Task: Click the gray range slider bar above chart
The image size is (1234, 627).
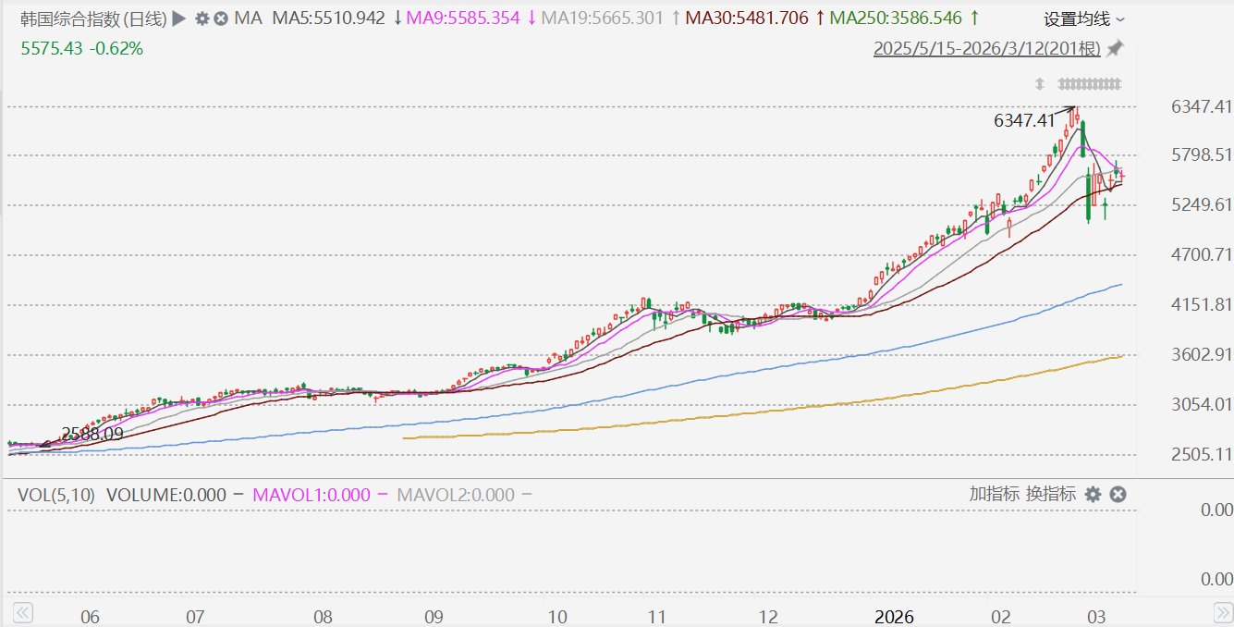Action: click(x=1089, y=84)
